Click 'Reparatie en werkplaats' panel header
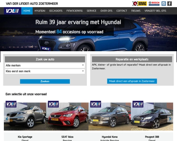 pos(132,59)
